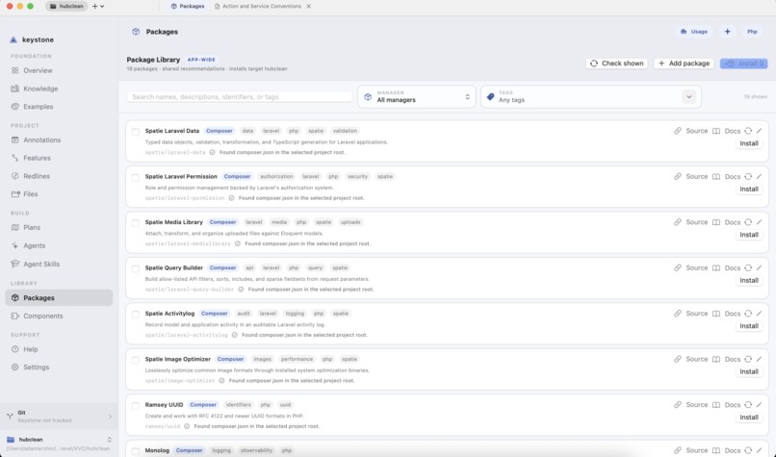Switch to the Packages tab
Screen dimensions: 776x457
[188, 7]
